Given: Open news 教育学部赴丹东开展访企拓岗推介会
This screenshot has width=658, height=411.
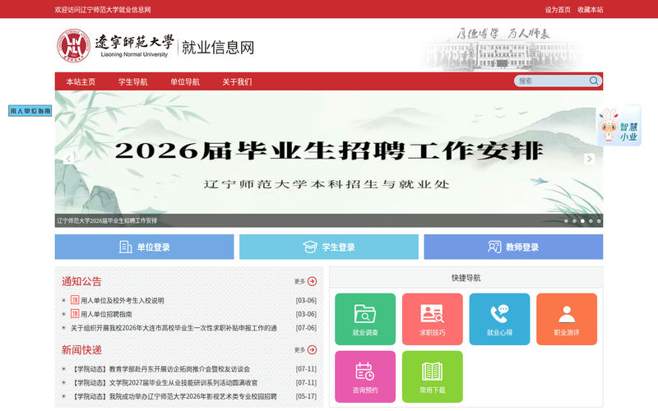Looking at the screenshot, I should [160, 369].
